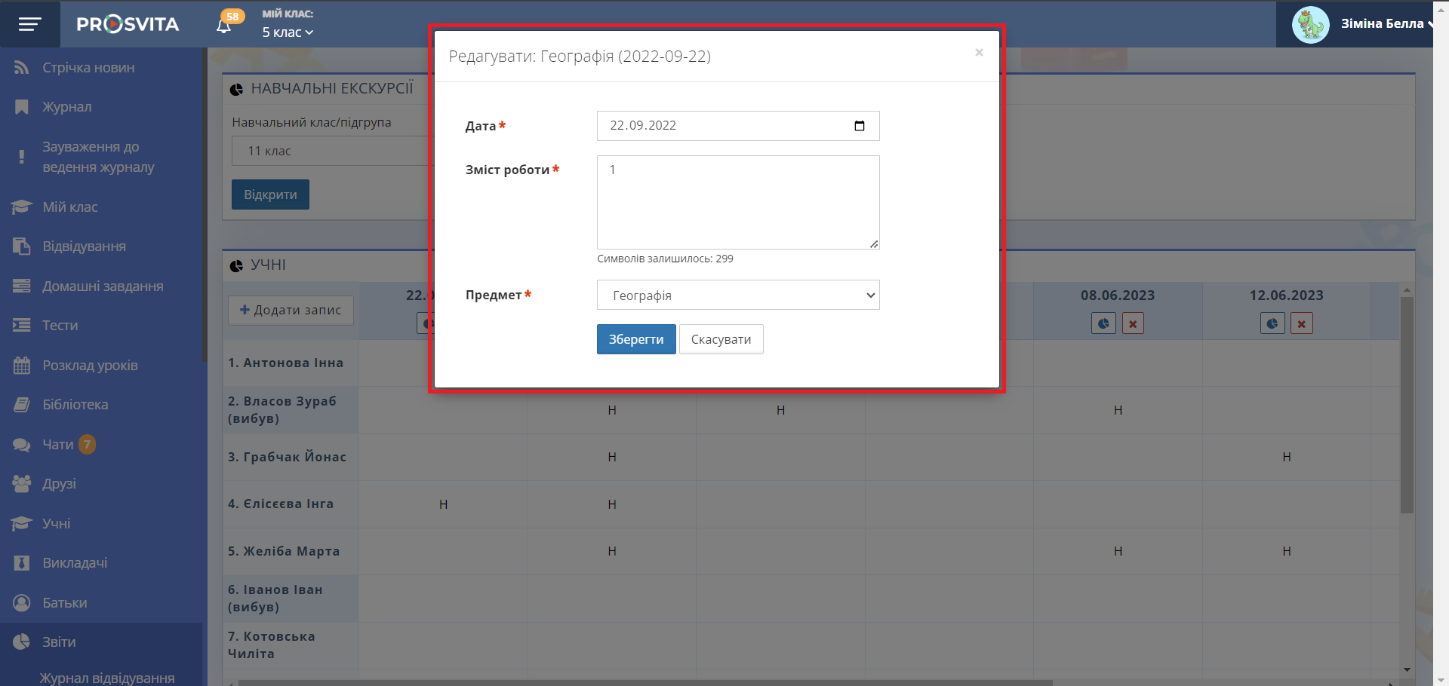Expand the Предмет dropdown showing Географія

pyautogui.click(x=737, y=296)
